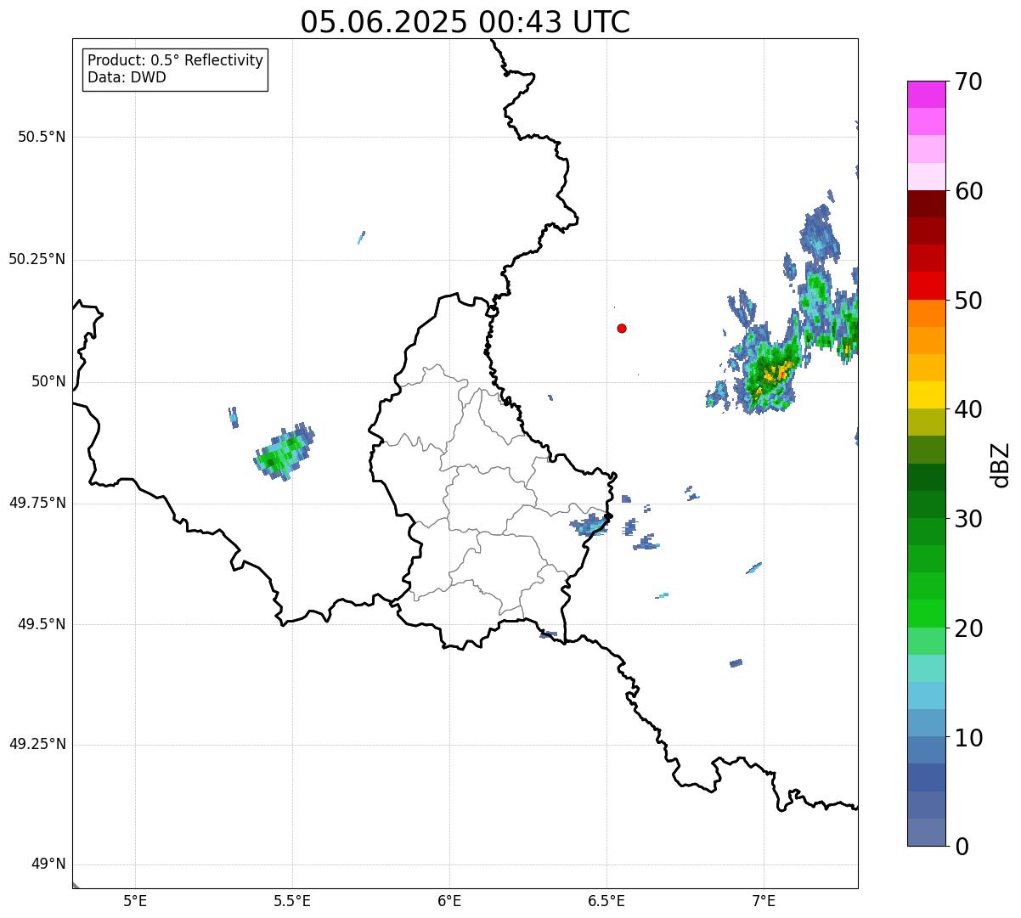
Task: Click the '50.25°N' latitude label
Action: 37,259
